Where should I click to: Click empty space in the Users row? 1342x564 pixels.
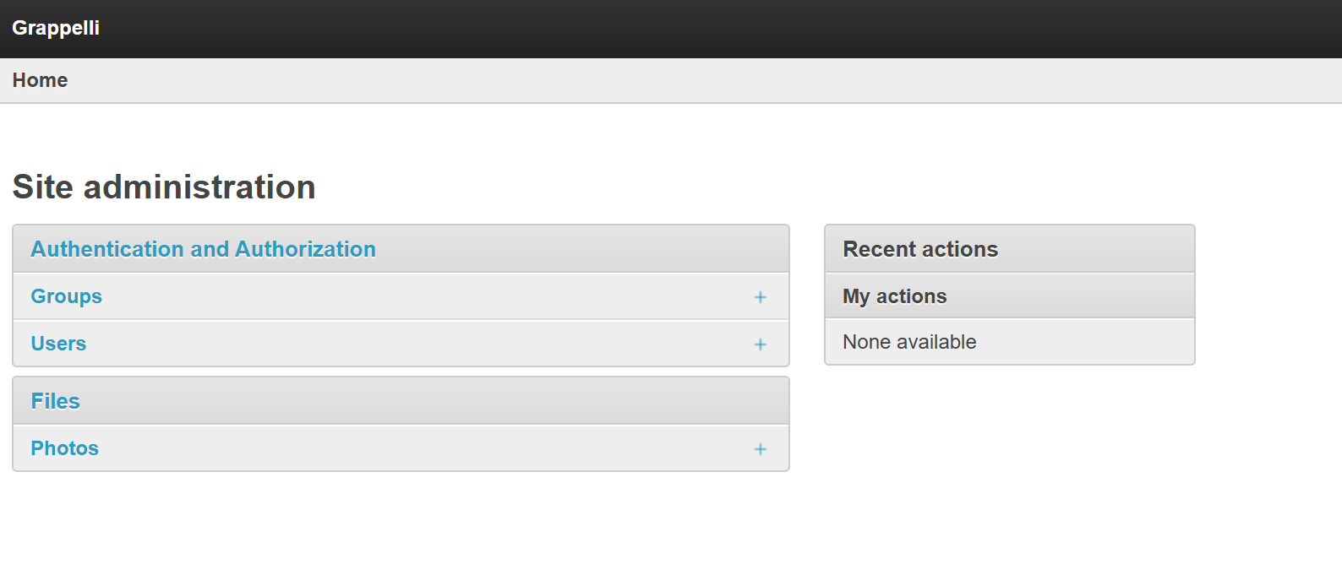point(423,344)
